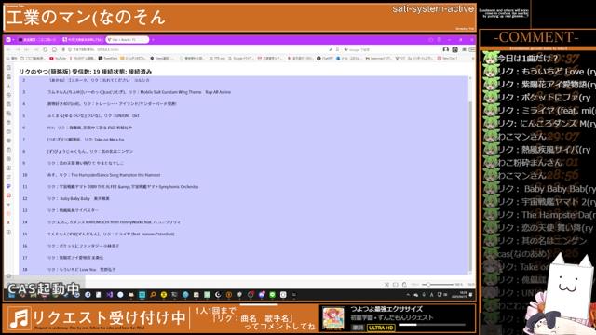Click the リクのやつ(簡略版) heading text

pos(45,72)
